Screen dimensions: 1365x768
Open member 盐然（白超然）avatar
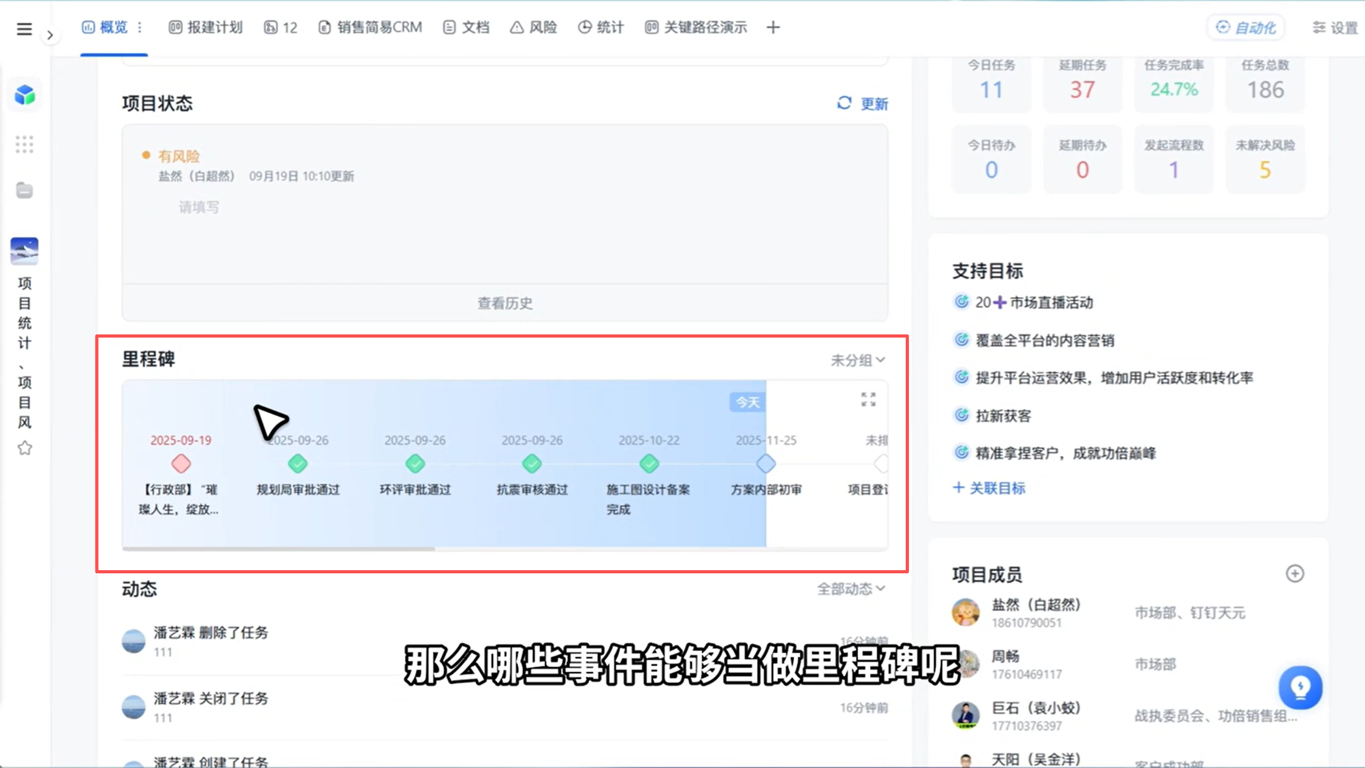(965, 612)
